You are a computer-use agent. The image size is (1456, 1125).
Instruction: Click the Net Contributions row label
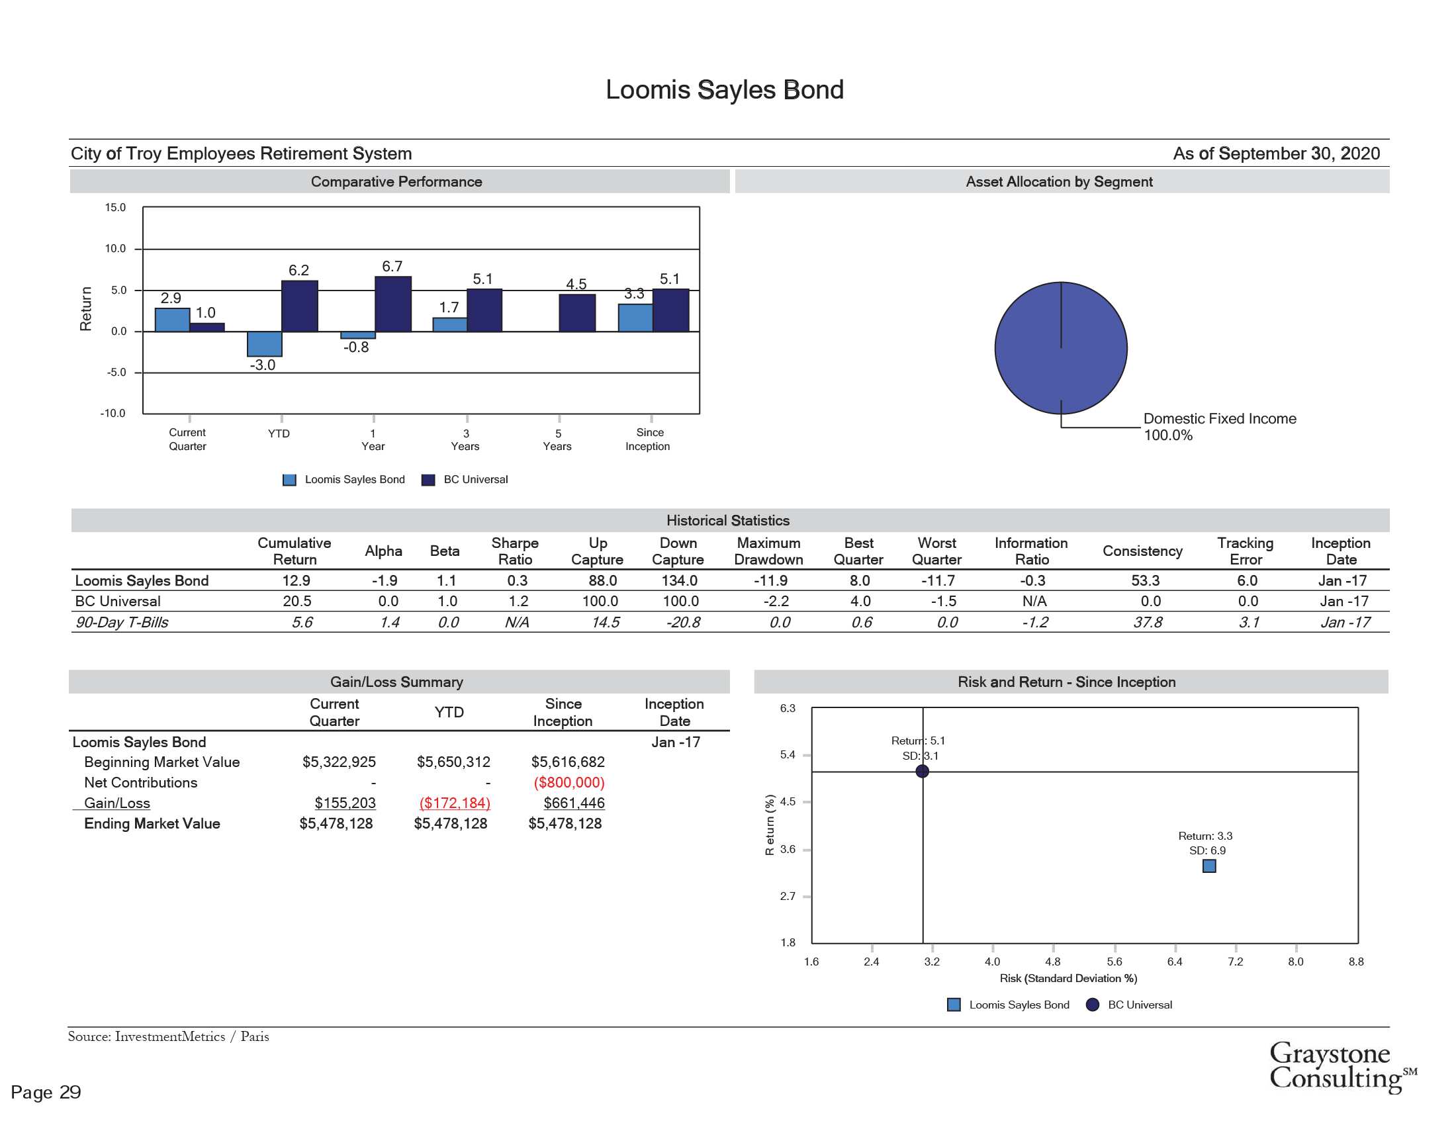141,783
